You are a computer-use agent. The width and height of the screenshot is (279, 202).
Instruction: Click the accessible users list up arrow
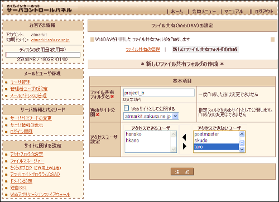[x=173, y=134]
